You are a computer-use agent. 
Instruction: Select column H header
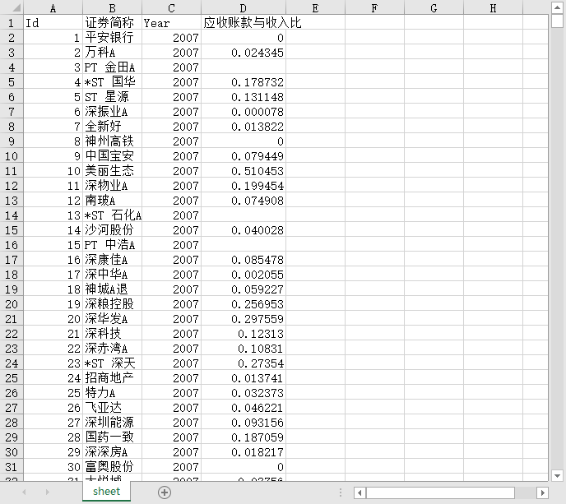(493, 8)
